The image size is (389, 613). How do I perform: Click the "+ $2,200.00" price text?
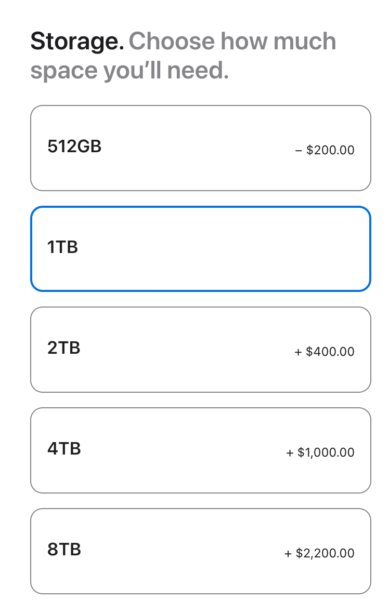[x=319, y=554]
